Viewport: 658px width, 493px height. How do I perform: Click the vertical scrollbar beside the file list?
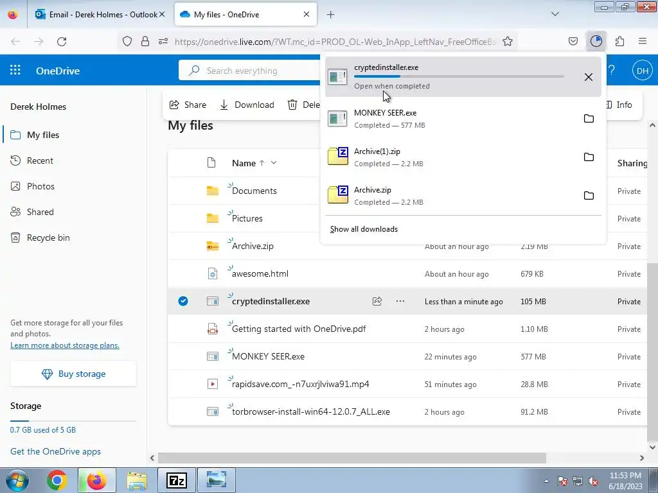click(x=652, y=351)
